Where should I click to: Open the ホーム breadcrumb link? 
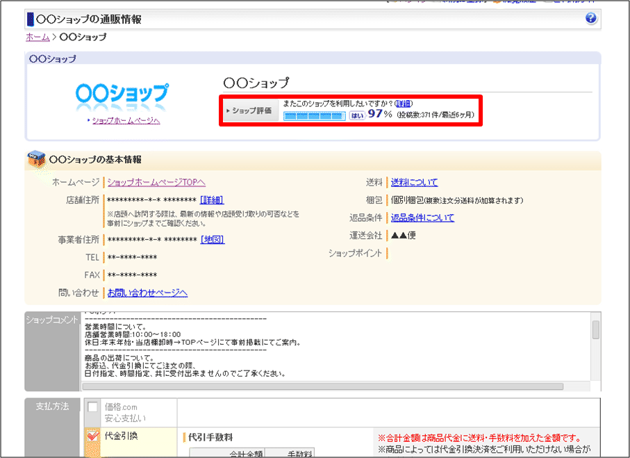click(38, 37)
